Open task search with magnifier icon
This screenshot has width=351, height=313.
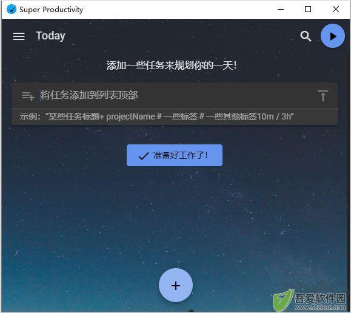click(x=306, y=36)
